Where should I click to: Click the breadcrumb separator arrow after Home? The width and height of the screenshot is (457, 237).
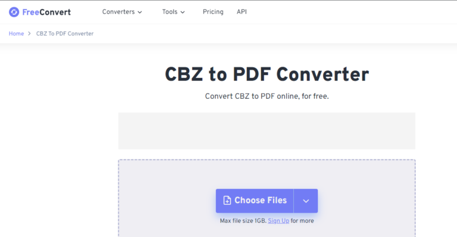point(29,33)
